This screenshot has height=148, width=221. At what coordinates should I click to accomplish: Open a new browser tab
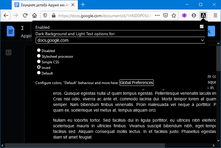[x=83, y=5]
